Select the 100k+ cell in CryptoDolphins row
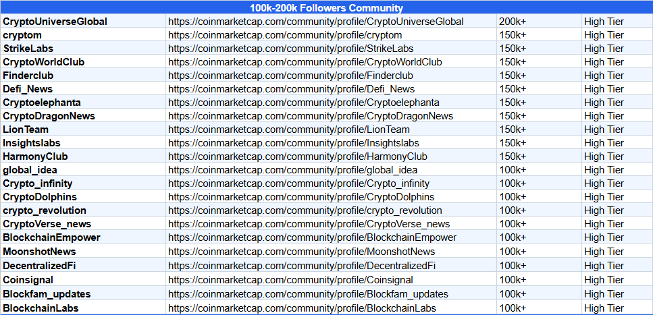Viewport: 653px width, 315px height. point(539,197)
